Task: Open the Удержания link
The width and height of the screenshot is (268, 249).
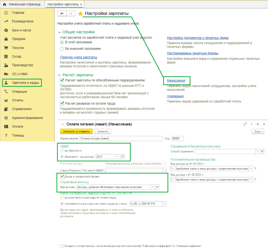Action: pyautogui.click(x=175, y=96)
